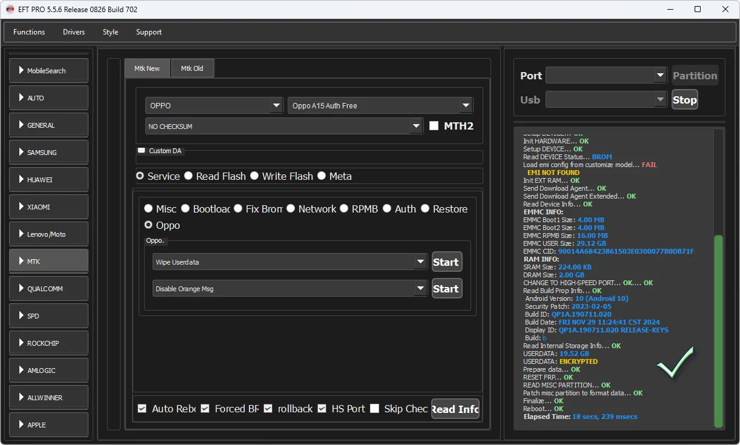Click the EMI NOT FOUND log line
Screen dimensions: 740x445
point(553,173)
